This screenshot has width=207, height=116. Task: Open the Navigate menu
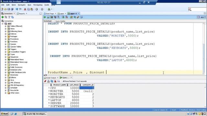(x=22, y=5)
